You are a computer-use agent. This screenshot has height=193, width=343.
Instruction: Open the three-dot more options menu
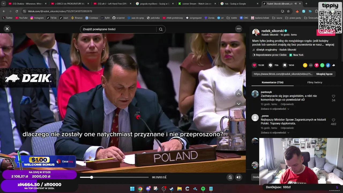[238, 29]
